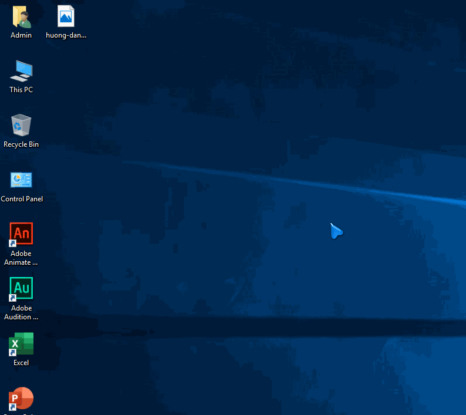The height and width of the screenshot is (415, 466).
Task: Click the "Admin" label text
Action: pyautogui.click(x=21, y=35)
